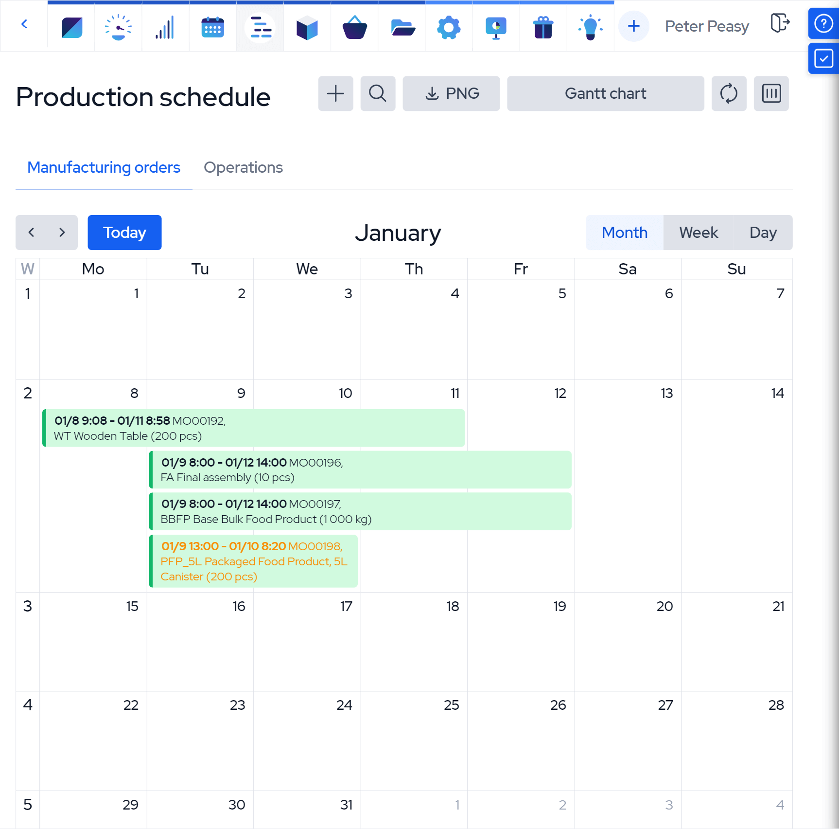Screen dimensions: 839x829
Task: Go to previous month arrow
Action: coord(32,233)
